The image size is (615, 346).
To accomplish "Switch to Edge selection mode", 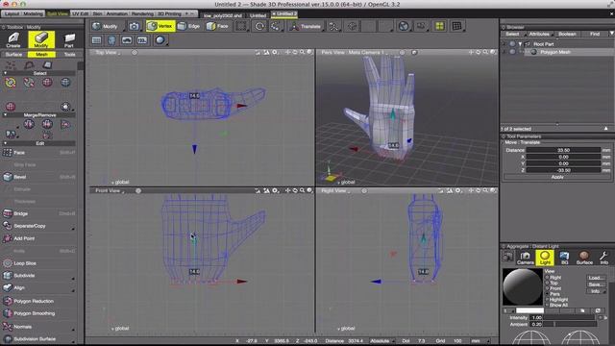I will pos(188,26).
